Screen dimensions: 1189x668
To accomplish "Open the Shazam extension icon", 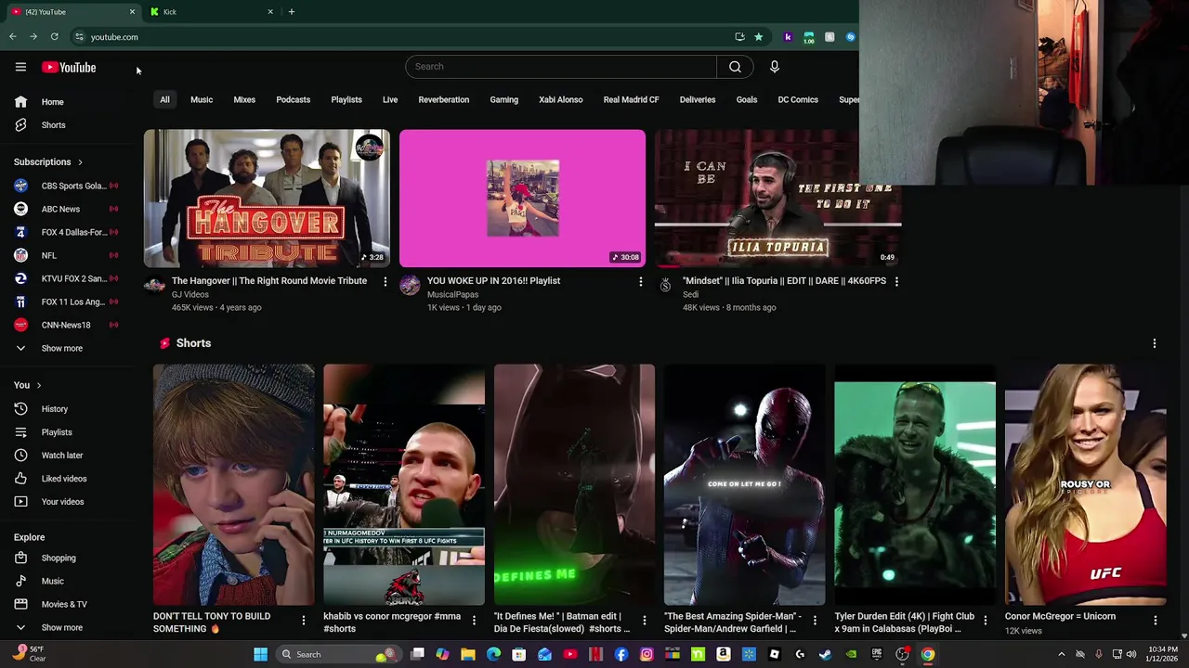I will [x=850, y=37].
